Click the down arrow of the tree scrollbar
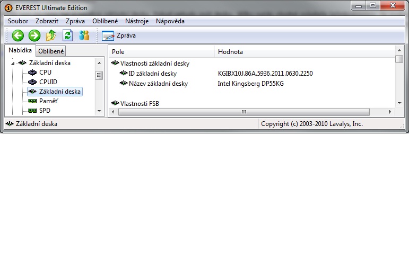This screenshot has width=409, height=262. click(99, 111)
